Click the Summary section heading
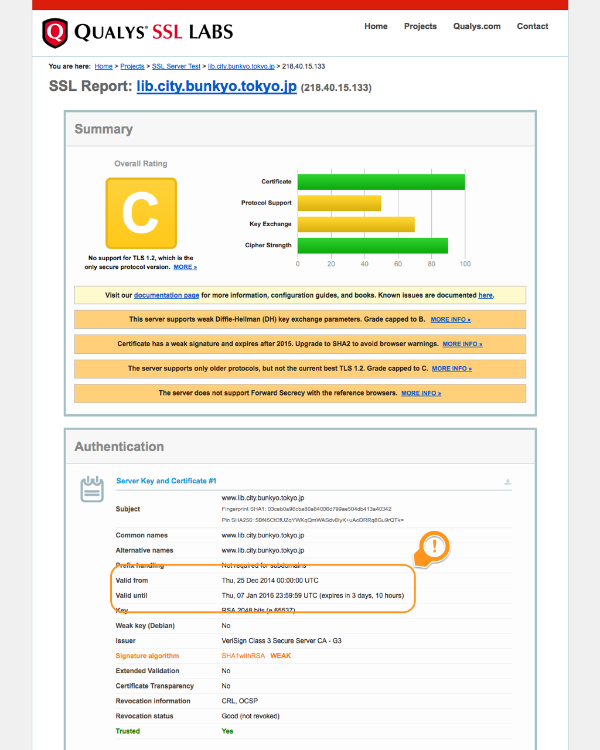600x750 pixels. (104, 129)
